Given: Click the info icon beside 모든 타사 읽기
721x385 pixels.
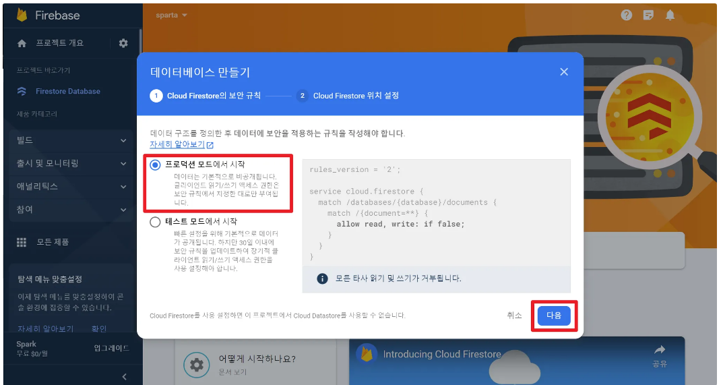Looking at the screenshot, I should tap(322, 278).
